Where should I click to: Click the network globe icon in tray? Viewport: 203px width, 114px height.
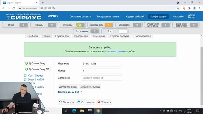[x=172, y=111]
